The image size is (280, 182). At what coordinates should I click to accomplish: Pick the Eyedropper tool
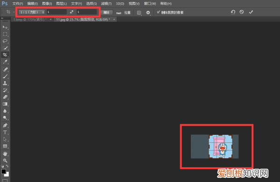5,62
